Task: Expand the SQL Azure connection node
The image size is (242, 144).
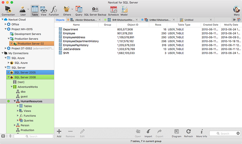Action: [x=9, y=63]
